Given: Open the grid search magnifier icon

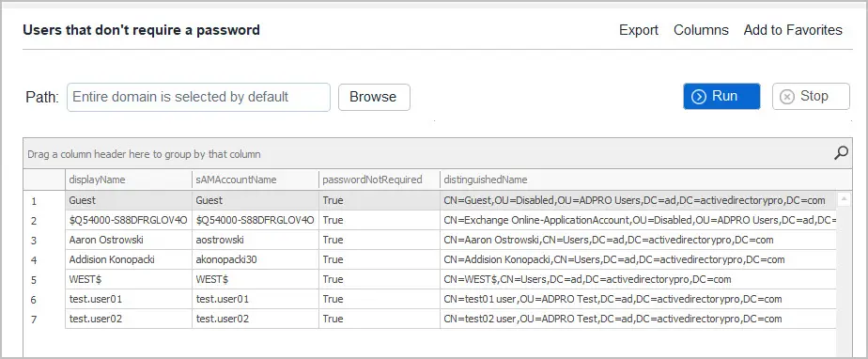Looking at the screenshot, I should 841,153.
